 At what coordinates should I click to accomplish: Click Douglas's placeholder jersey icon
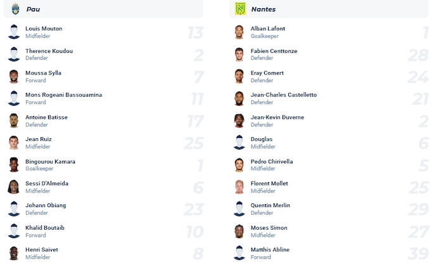239,143
